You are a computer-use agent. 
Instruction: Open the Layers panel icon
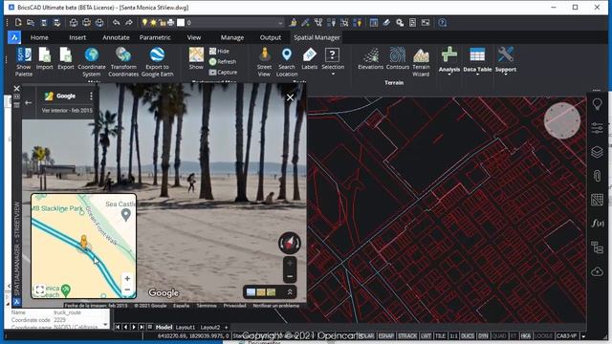(597, 152)
